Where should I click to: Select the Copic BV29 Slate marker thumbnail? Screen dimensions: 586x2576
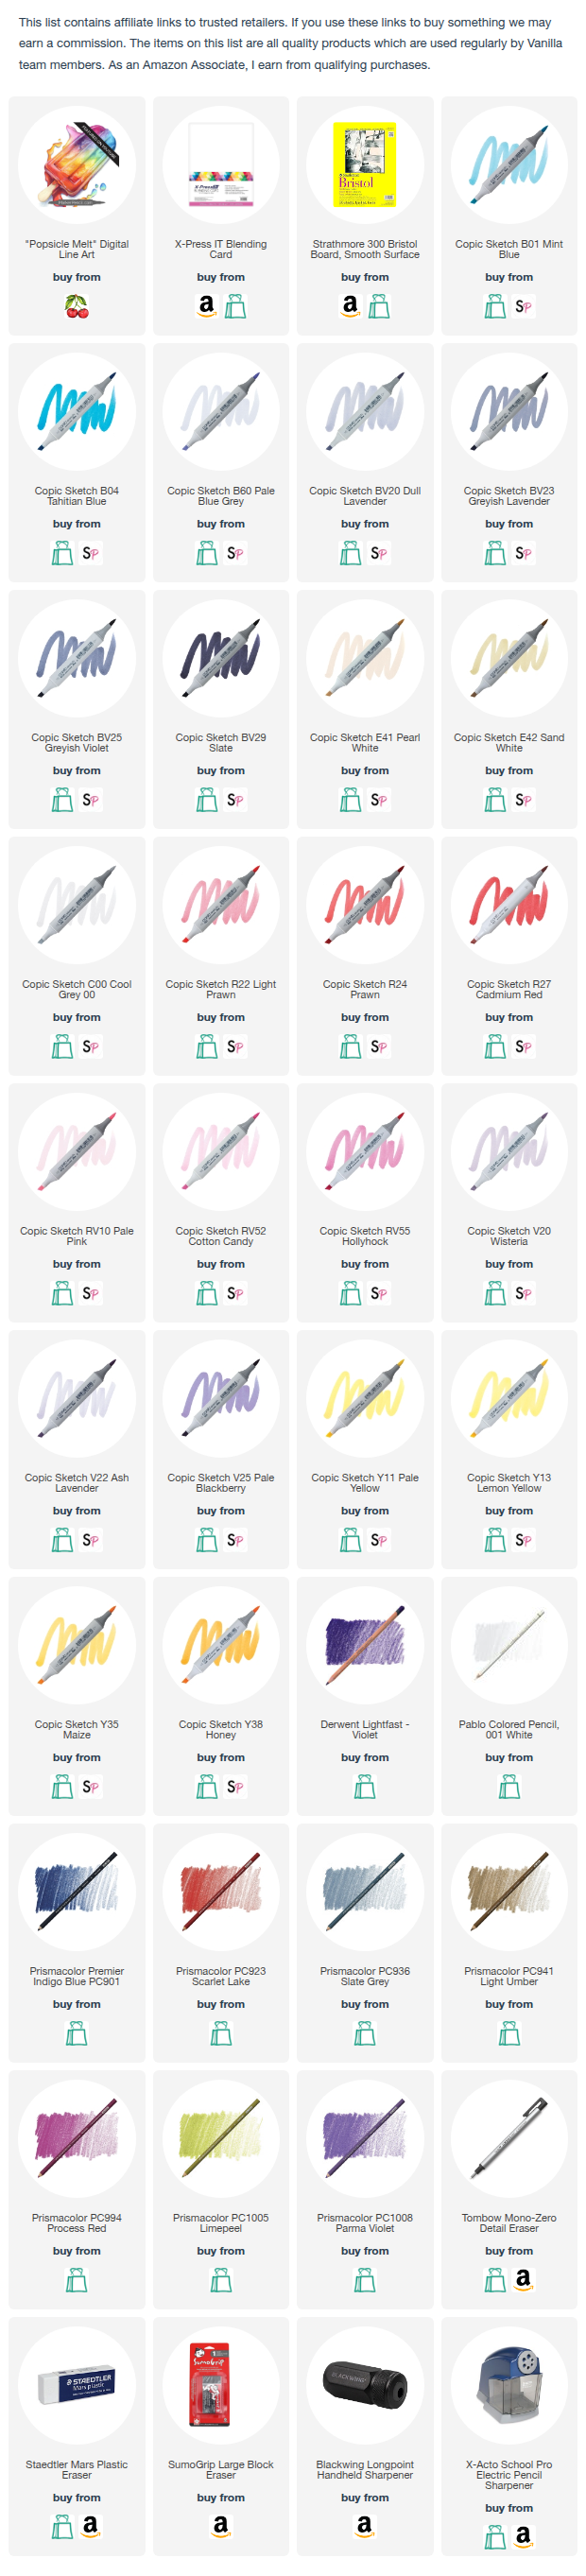[221, 658]
